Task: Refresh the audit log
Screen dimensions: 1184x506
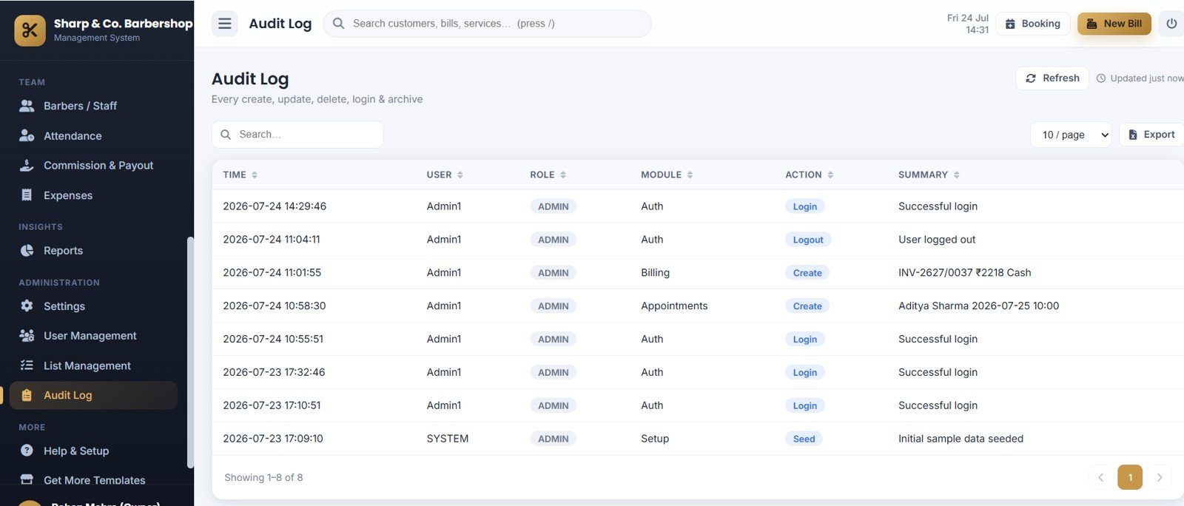Action: tap(1052, 78)
